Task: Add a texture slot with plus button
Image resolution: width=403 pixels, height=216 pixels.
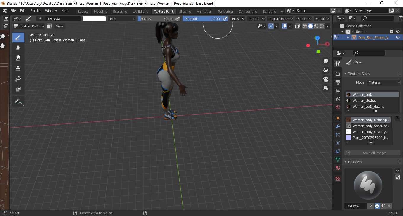Action: [x=398, y=118]
